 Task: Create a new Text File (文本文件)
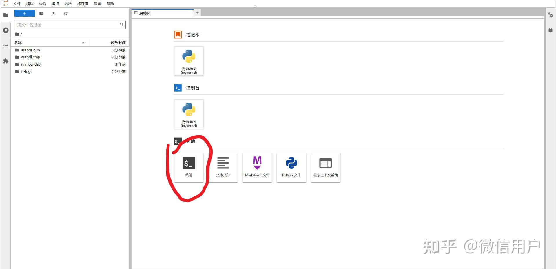[x=223, y=168]
